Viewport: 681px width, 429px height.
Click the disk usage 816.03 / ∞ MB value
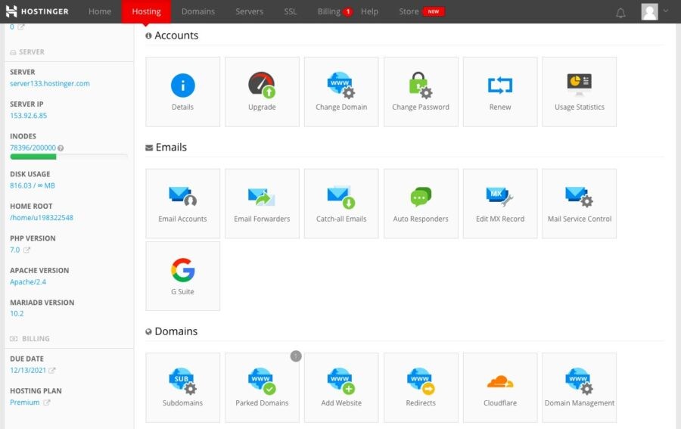[33, 185]
